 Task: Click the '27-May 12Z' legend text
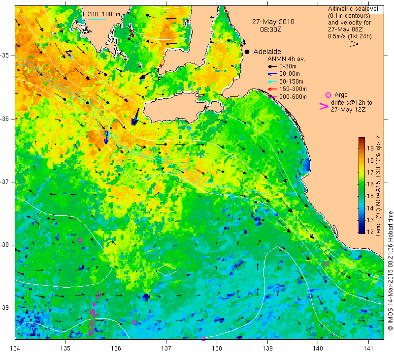[348, 109]
